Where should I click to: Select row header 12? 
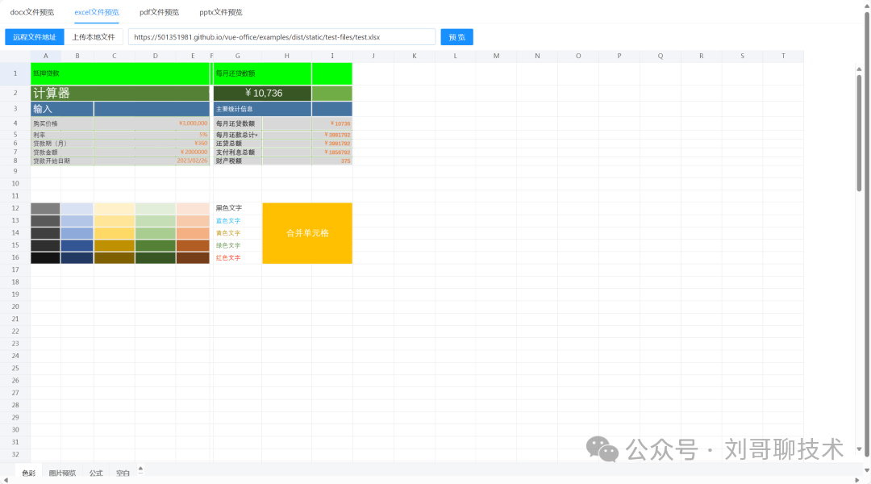click(x=15, y=208)
